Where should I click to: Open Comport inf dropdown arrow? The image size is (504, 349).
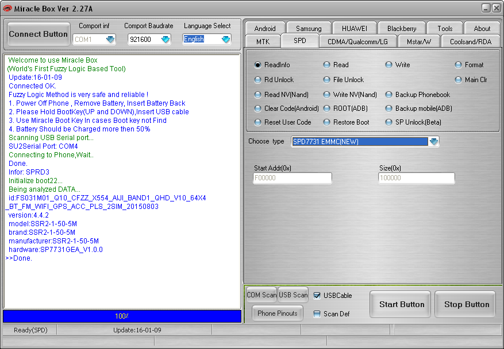[110, 39]
